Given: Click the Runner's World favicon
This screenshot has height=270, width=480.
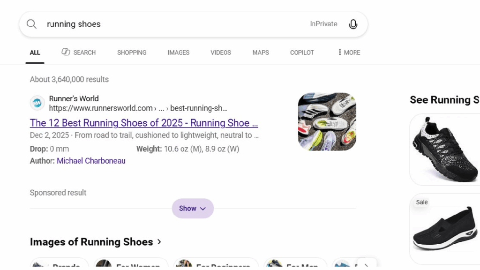Looking at the screenshot, I should pyautogui.click(x=37, y=103).
